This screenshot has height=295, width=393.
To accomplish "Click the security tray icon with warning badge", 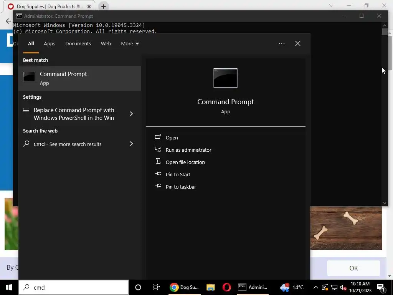I will [x=325, y=287].
